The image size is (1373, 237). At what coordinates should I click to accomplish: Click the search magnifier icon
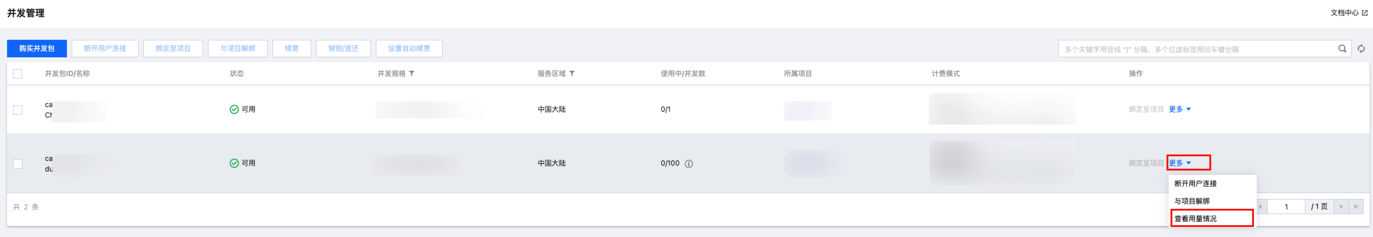[x=1342, y=49]
